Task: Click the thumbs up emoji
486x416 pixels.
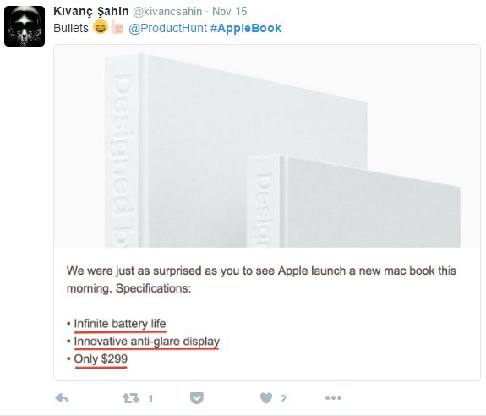Action: 117,27
